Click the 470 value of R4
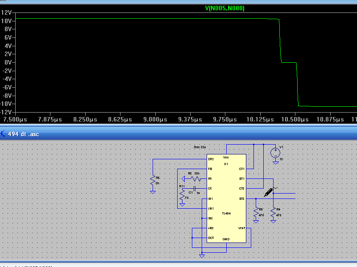This screenshot has width=357, height=267. click(278, 215)
